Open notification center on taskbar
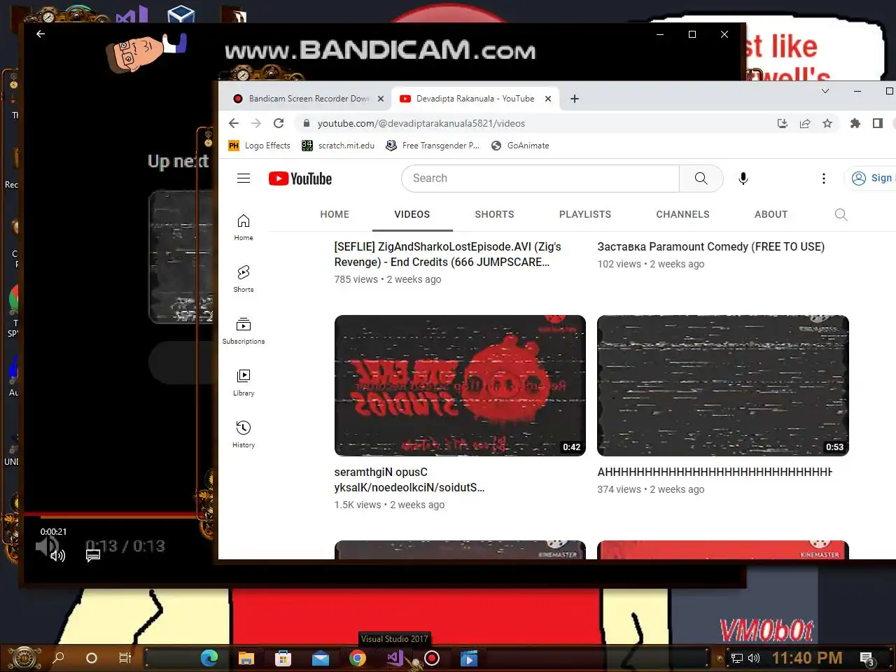Screen dimensions: 896x672 click(867, 659)
